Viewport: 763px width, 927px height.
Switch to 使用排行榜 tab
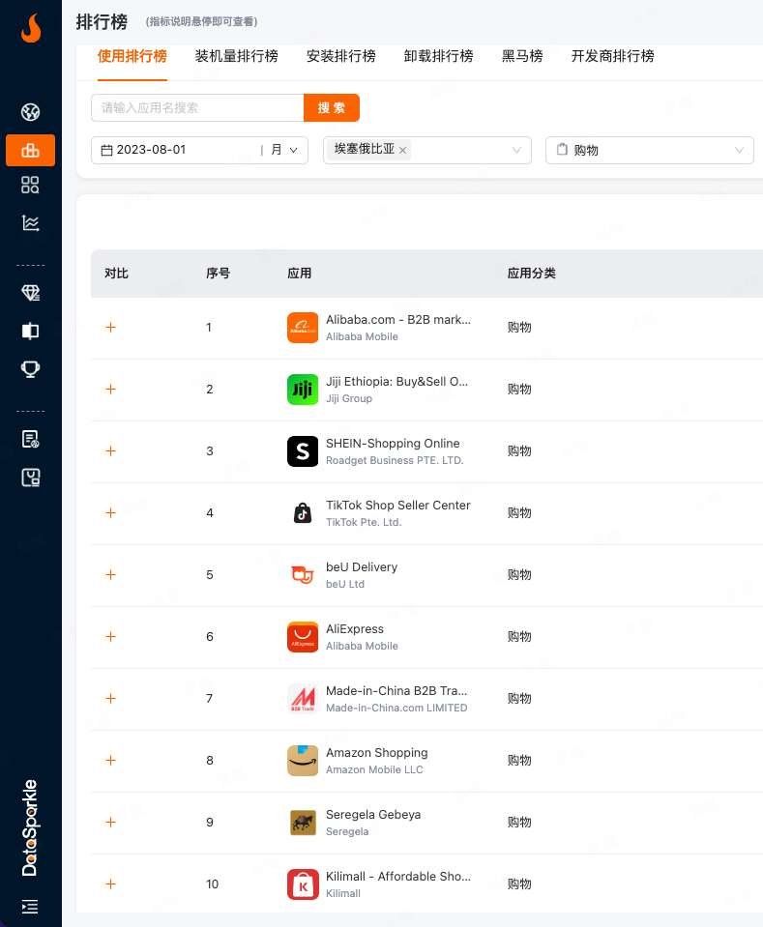(x=132, y=56)
